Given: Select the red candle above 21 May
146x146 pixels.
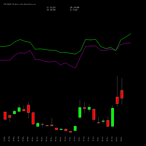Looking at the screenshot, I should click(x=5, y=116).
